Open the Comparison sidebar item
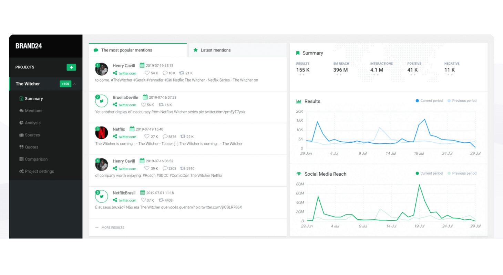This screenshot has height=275, width=503. 36,159
